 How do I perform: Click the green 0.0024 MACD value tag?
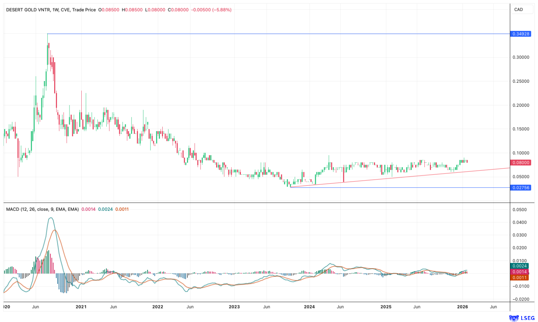pos(519,266)
